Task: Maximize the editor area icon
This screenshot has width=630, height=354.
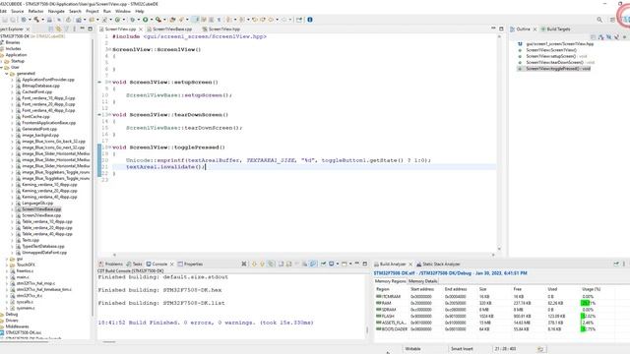Action: [501, 29]
